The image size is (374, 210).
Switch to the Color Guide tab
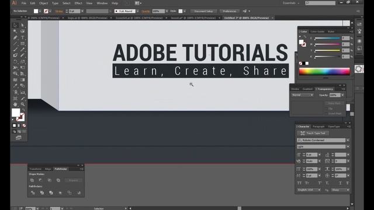[x=317, y=32]
